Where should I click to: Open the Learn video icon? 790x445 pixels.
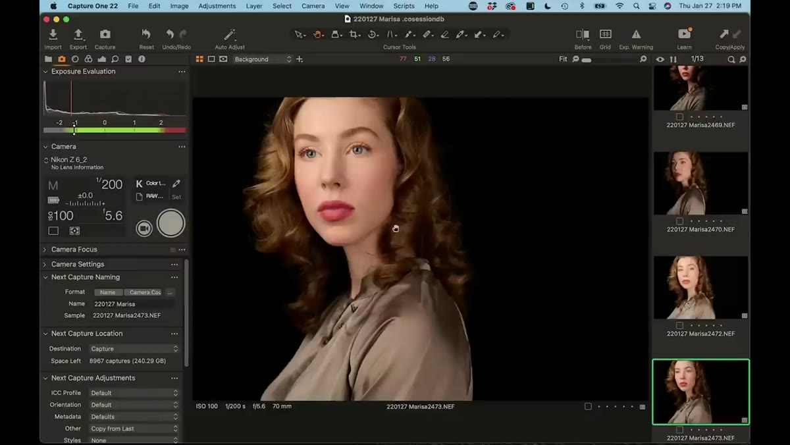[684, 34]
